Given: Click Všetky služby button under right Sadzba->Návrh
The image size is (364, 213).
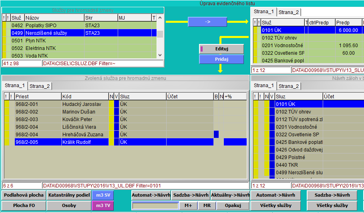Looking at the screenshot, I should tap(332, 205).
